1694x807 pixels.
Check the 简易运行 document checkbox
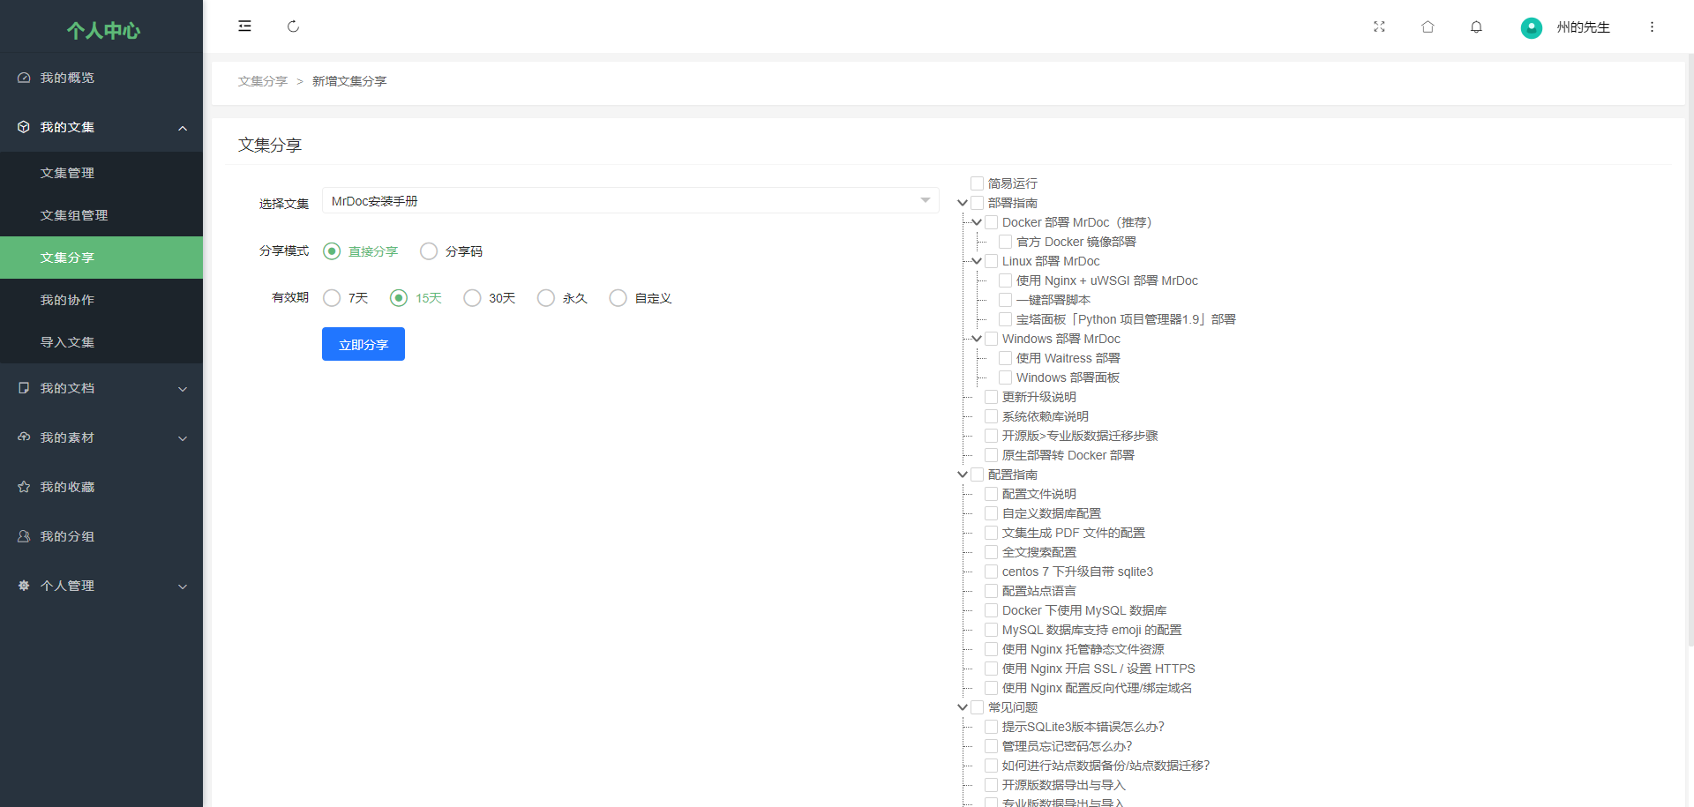pyautogui.click(x=977, y=183)
